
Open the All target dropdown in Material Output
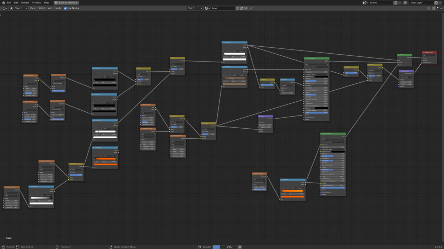[429, 55]
